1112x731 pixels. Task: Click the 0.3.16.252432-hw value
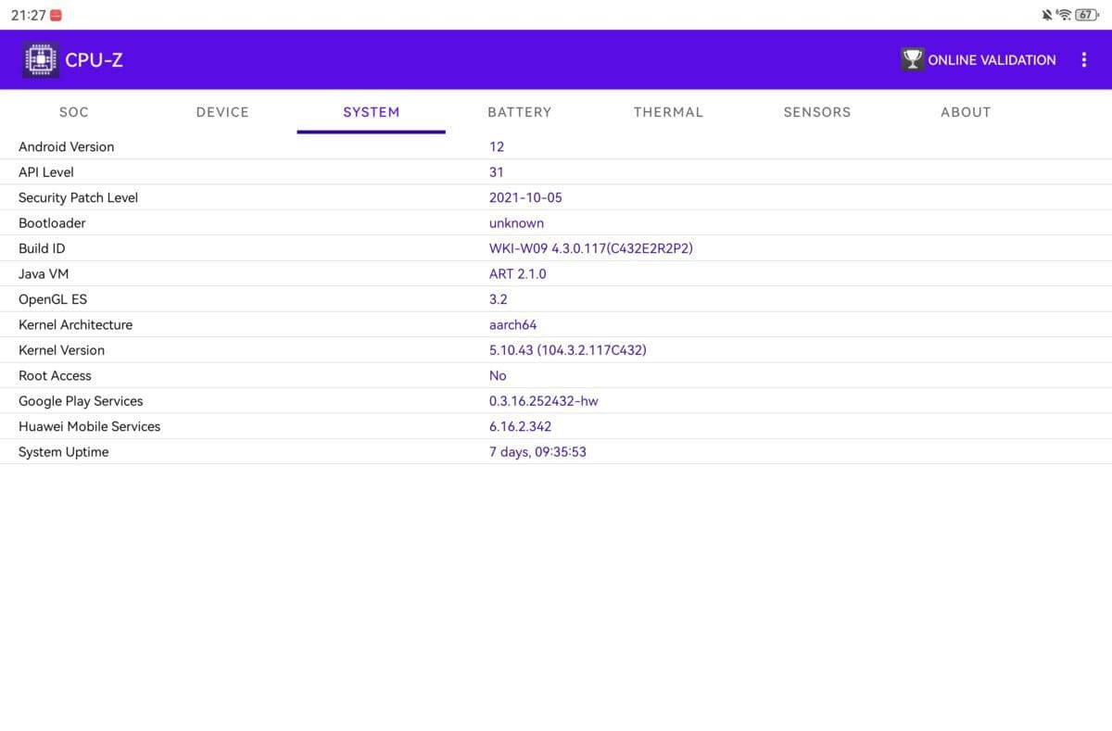coord(544,401)
